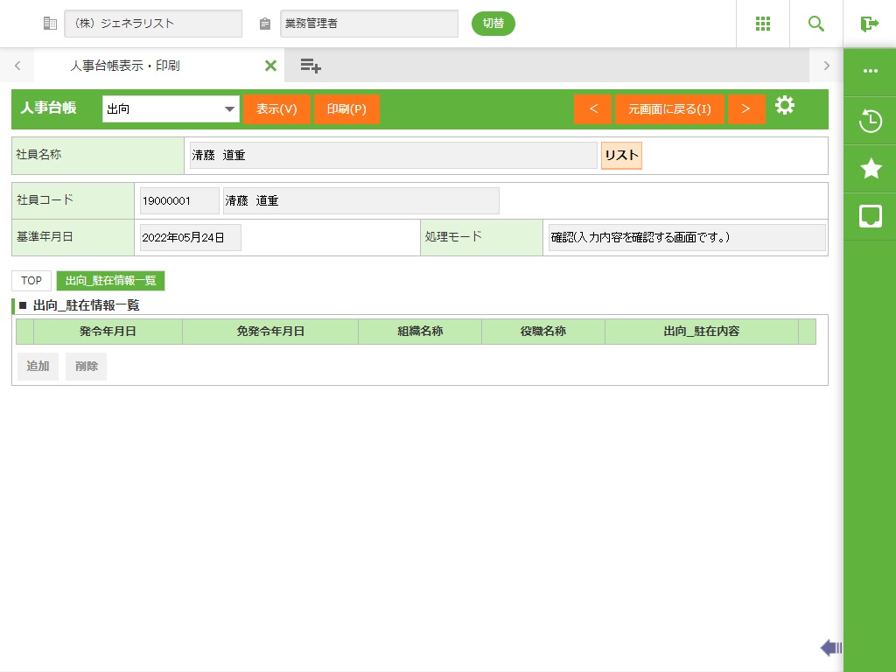Viewport: 896px width, 672px height.
Task: Switch to the TOP tab
Action: [31, 281]
